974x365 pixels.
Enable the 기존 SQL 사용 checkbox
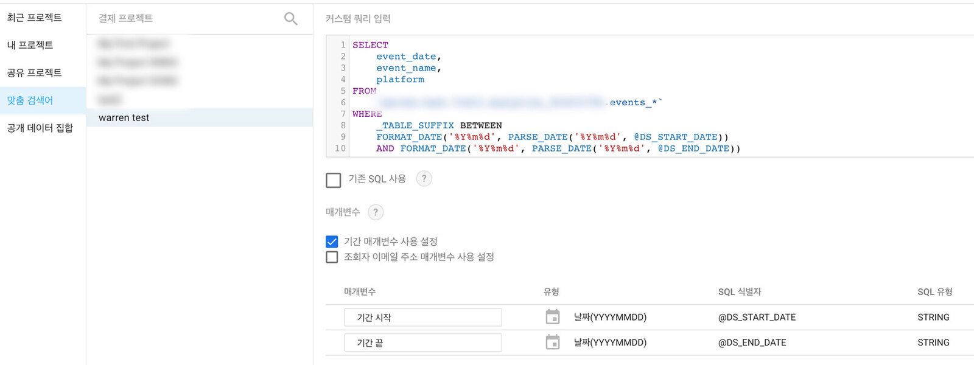pyautogui.click(x=333, y=180)
